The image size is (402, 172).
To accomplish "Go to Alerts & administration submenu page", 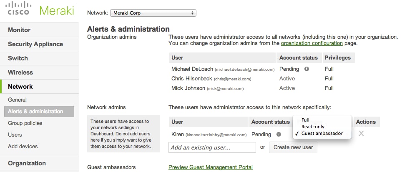I will click(39, 111).
